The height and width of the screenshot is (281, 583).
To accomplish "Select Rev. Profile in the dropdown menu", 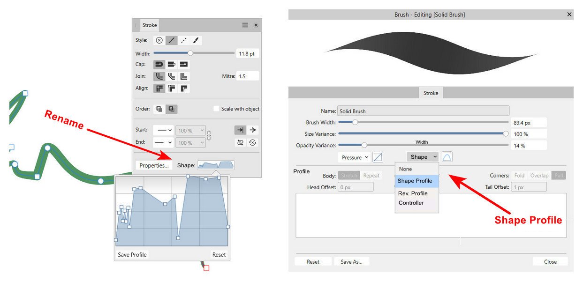I will pyautogui.click(x=413, y=193).
